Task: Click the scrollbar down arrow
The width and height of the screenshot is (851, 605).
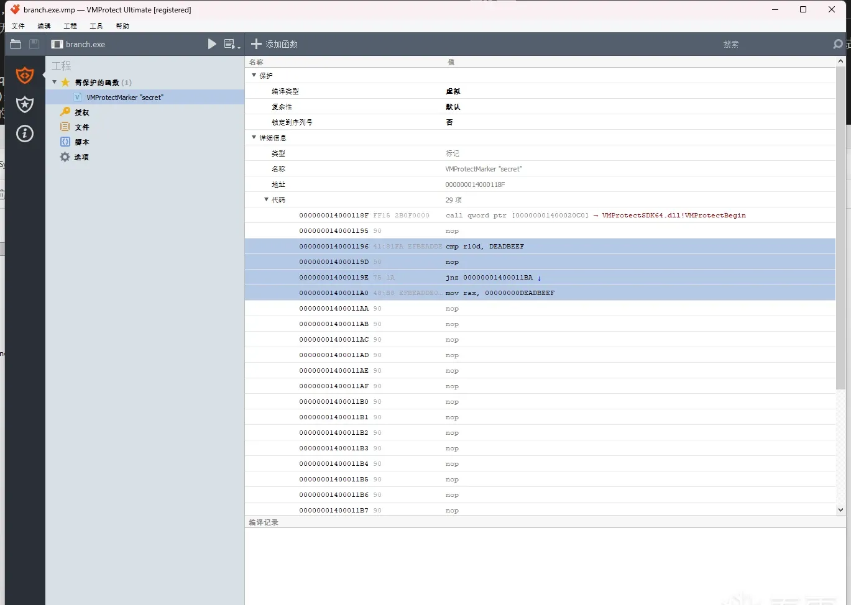Action: [x=840, y=510]
